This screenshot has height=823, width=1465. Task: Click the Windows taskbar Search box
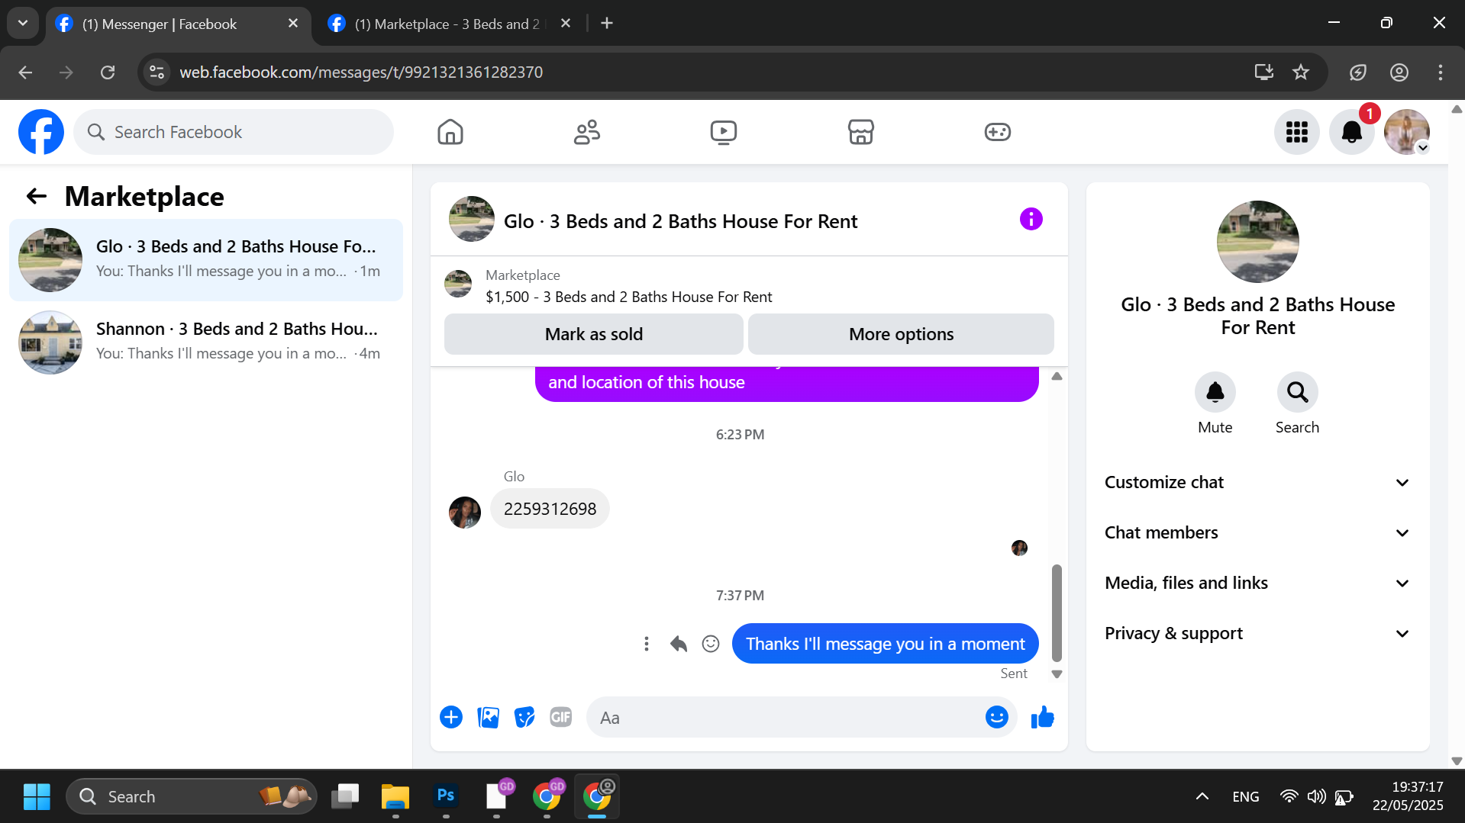tap(191, 796)
